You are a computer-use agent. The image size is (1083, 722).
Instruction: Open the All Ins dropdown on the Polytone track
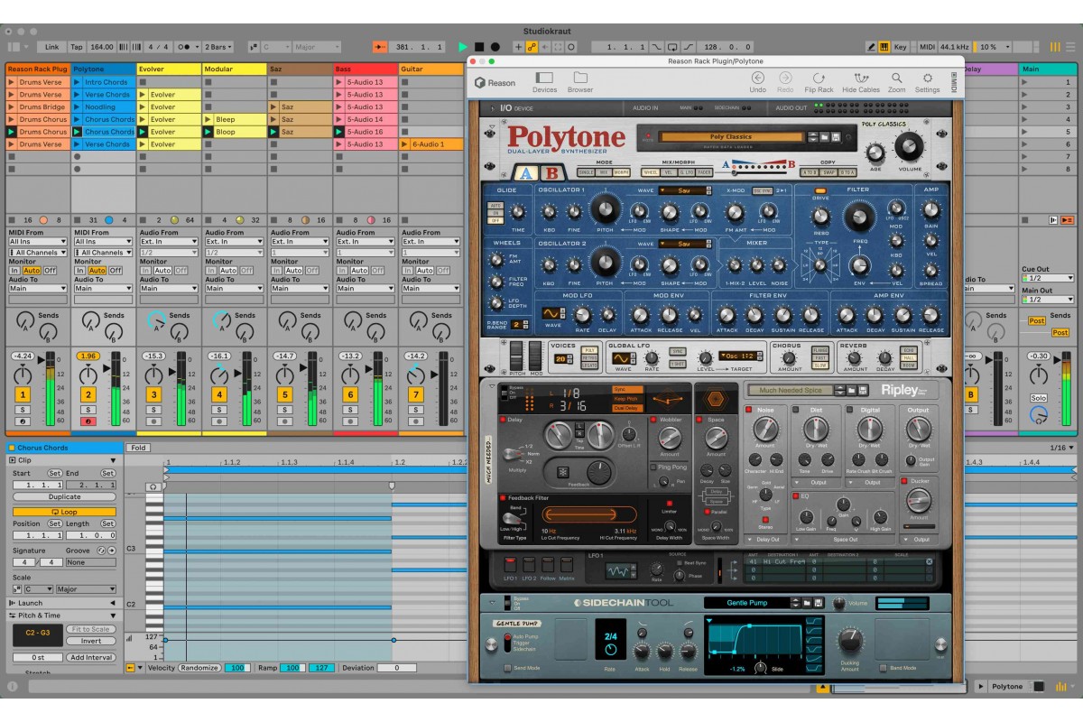tap(102, 242)
